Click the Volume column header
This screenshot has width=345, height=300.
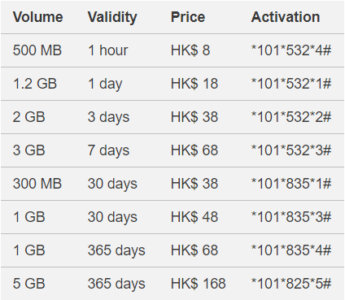click(37, 17)
